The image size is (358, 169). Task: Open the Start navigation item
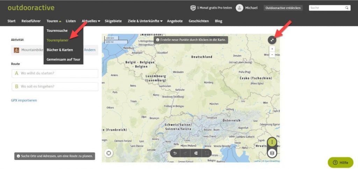coord(12,21)
